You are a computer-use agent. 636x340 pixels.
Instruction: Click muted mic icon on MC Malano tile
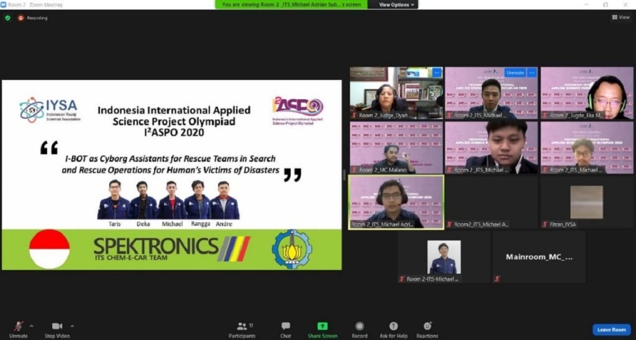click(x=354, y=170)
